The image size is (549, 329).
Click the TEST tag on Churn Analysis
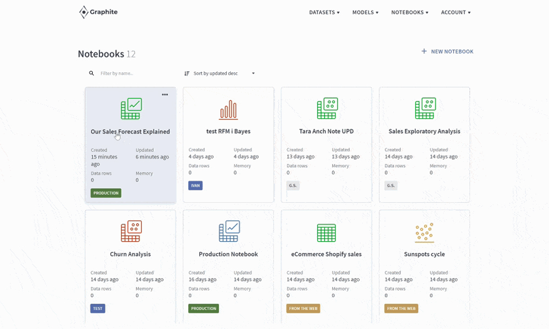pos(98,308)
